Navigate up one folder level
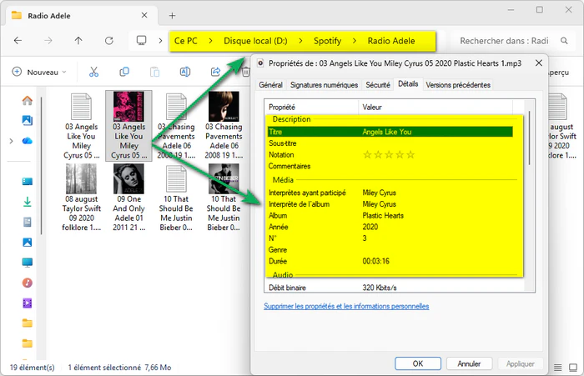Image resolution: width=584 pixels, height=376 pixels. (x=78, y=41)
